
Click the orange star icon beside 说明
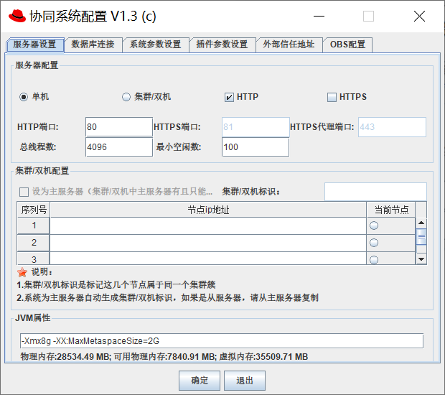(22, 272)
